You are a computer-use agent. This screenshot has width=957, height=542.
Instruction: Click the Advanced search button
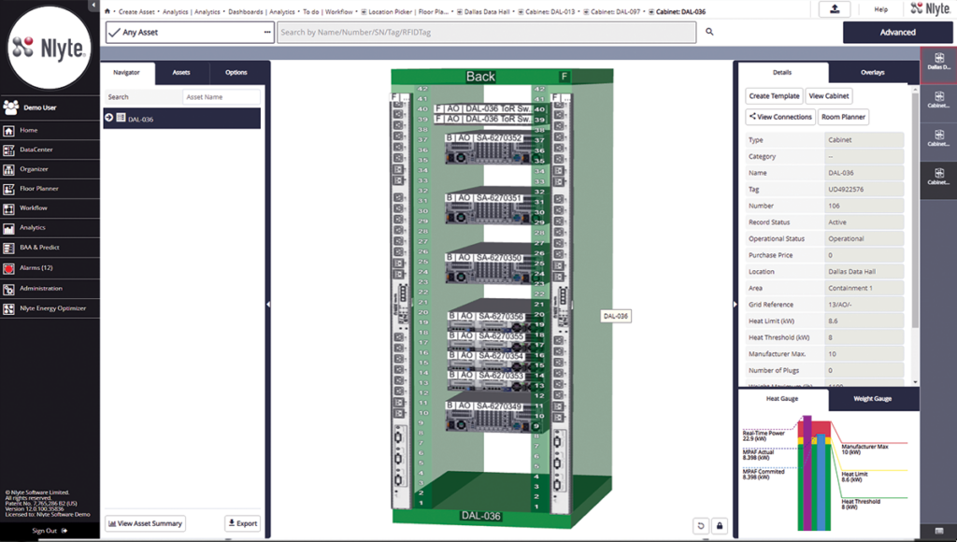point(897,33)
